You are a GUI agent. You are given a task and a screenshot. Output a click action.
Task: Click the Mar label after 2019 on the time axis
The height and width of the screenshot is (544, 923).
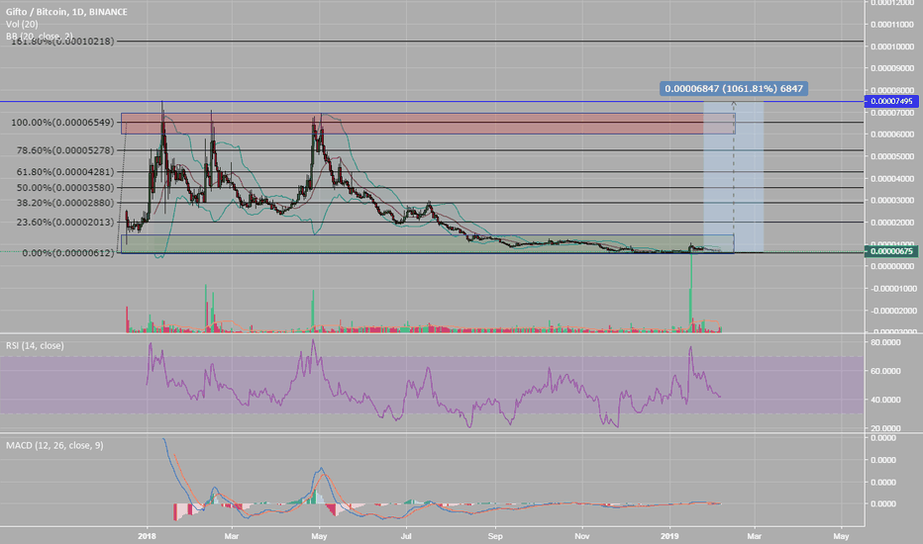pyautogui.click(x=754, y=536)
